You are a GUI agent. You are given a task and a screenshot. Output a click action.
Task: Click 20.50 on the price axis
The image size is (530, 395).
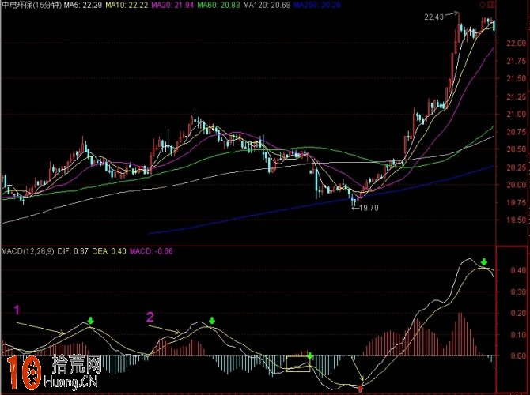click(x=516, y=149)
